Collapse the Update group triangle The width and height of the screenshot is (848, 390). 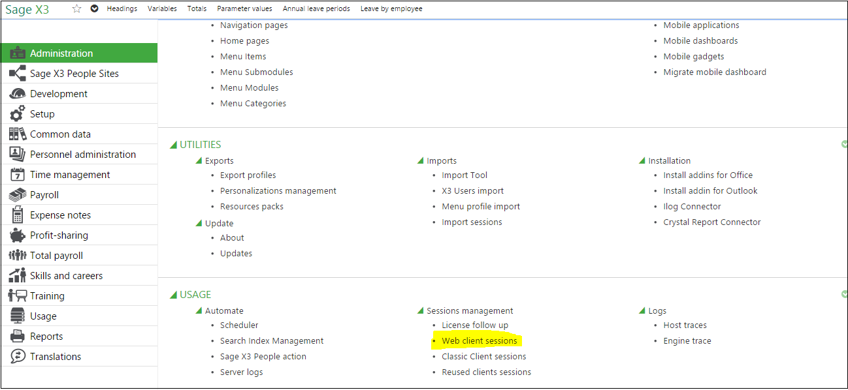click(199, 223)
